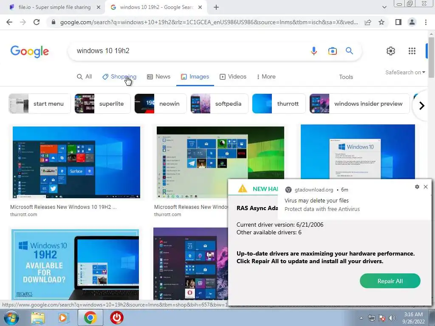The height and width of the screenshot is (326, 435).
Task: Open the Chrome side panel icon
Action: (398, 22)
